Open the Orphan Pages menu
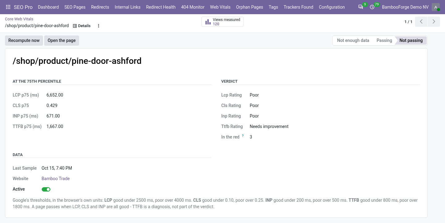This screenshot has height=223, width=445. (x=249, y=7)
